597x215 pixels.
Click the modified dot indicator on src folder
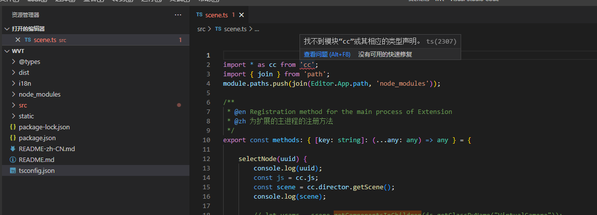(179, 105)
